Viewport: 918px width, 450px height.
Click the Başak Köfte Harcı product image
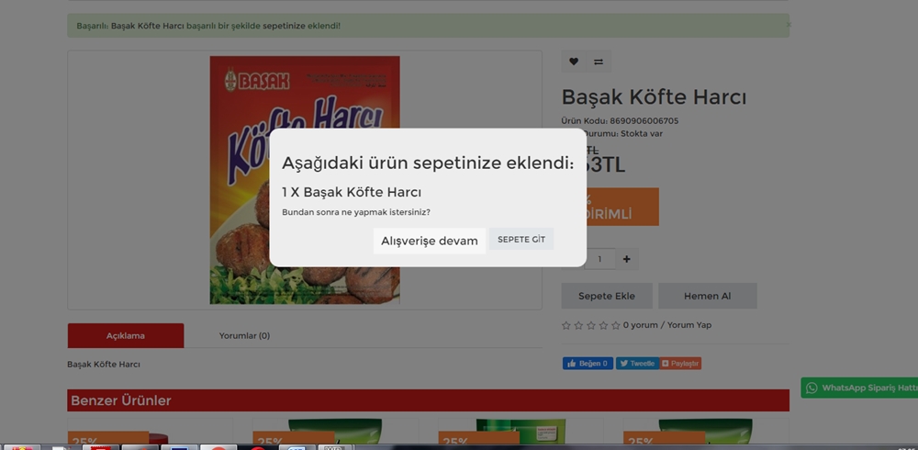point(305,180)
